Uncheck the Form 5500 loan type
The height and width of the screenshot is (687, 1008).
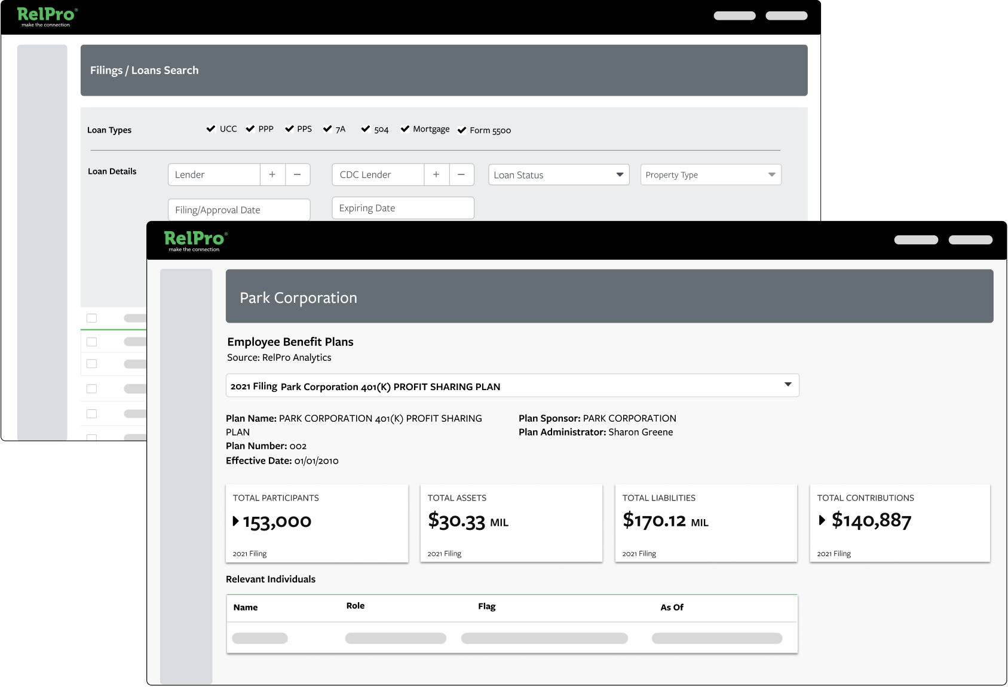(462, 130)
